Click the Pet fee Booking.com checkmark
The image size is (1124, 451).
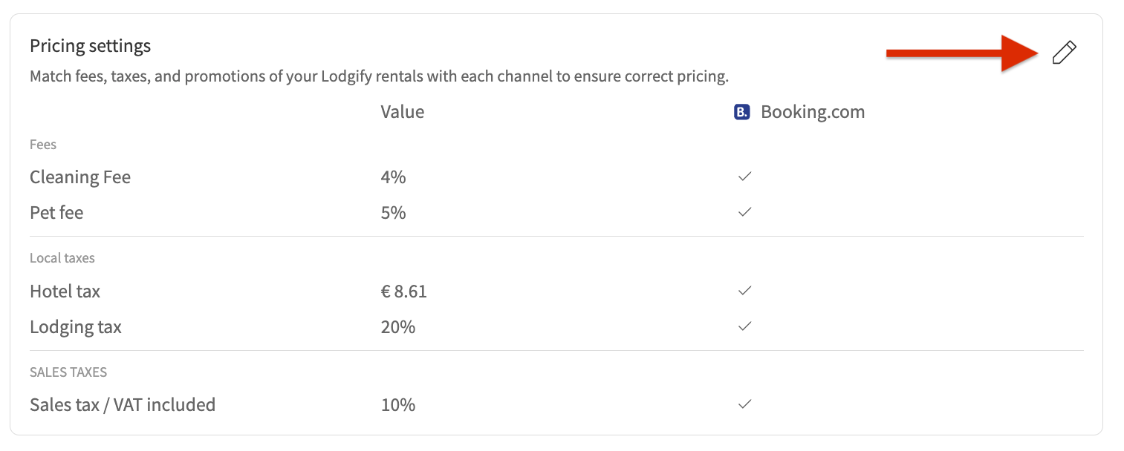point(744,212)
